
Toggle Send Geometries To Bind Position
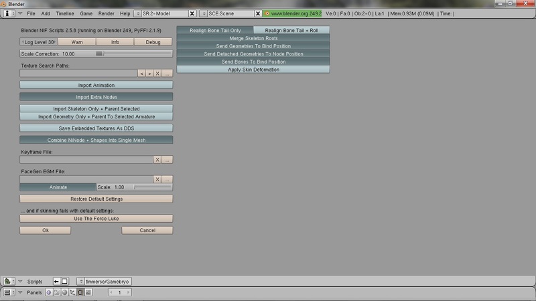[253, 46]
